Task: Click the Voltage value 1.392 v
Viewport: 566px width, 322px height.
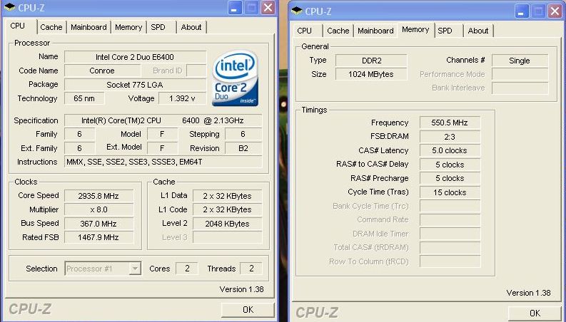Action: [182, 99]
